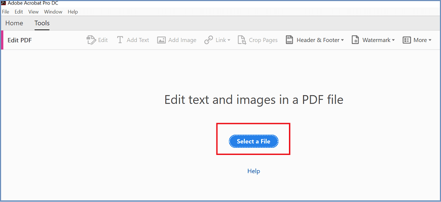This screenshot has width=441, height=202.
Task: Open the More dropdown arrow
Action: tap(430, 41)
